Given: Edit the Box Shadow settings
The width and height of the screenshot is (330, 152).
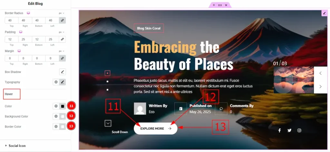Looking at the screenshot, I should (63, 72).
